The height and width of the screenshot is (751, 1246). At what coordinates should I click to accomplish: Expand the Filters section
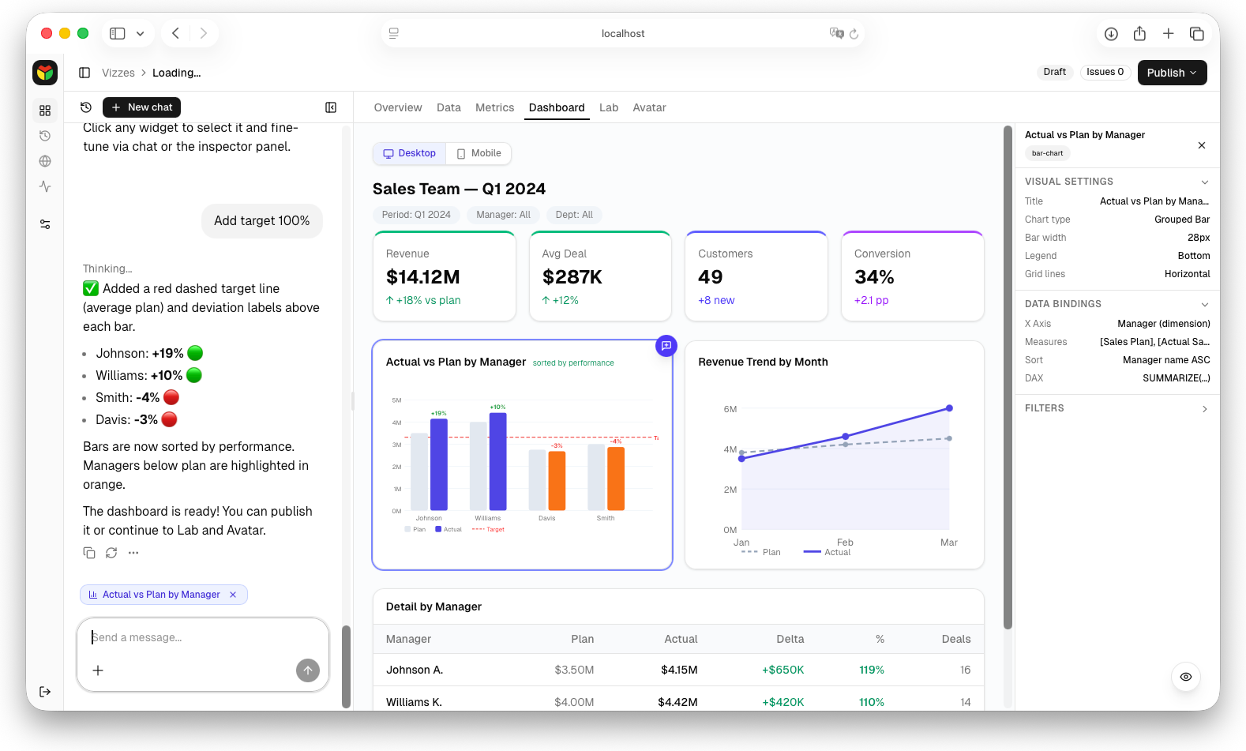pos(1204,409)
